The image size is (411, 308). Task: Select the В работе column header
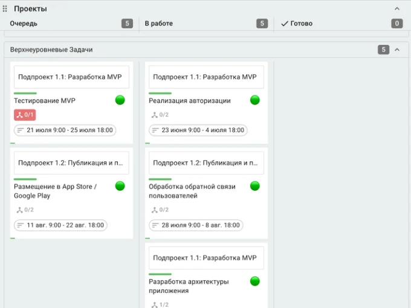coord(158,24)
